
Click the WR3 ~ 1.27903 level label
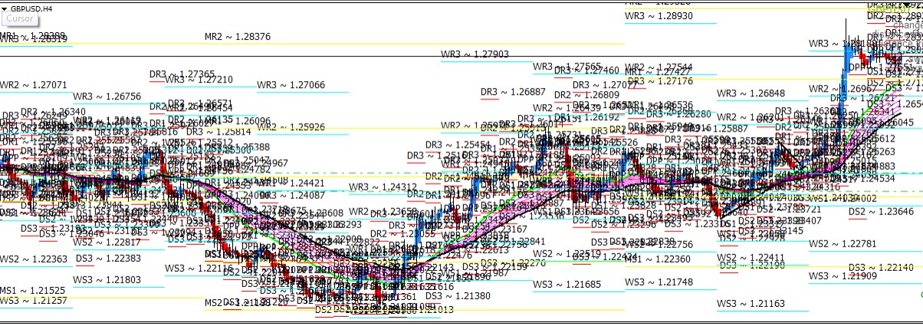(475, 54)
